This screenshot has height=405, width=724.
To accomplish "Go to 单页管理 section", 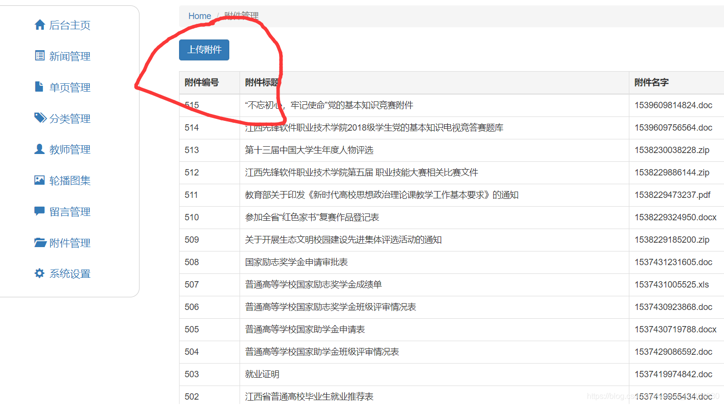I will click(x=70, y=88).
